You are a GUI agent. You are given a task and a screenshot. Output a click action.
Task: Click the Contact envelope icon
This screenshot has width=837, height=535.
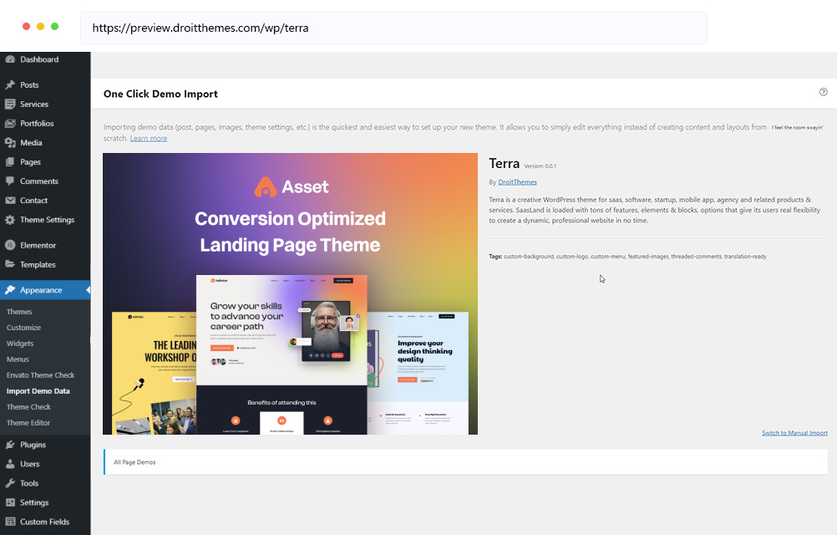[10, 201]
